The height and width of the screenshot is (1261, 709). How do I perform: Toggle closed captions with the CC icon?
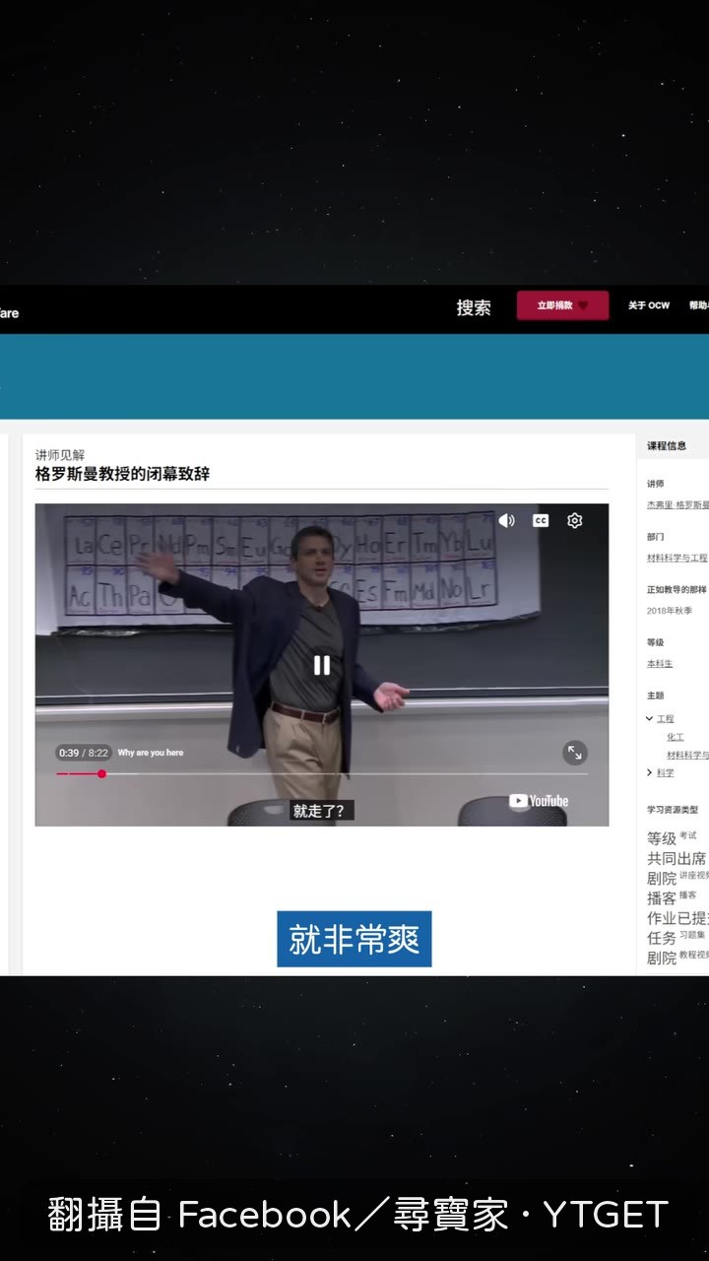(x=541, y=520)
